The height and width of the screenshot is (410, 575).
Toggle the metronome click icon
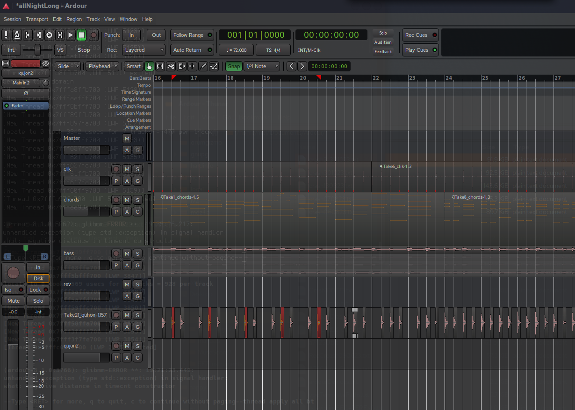(x=17, y=35)
